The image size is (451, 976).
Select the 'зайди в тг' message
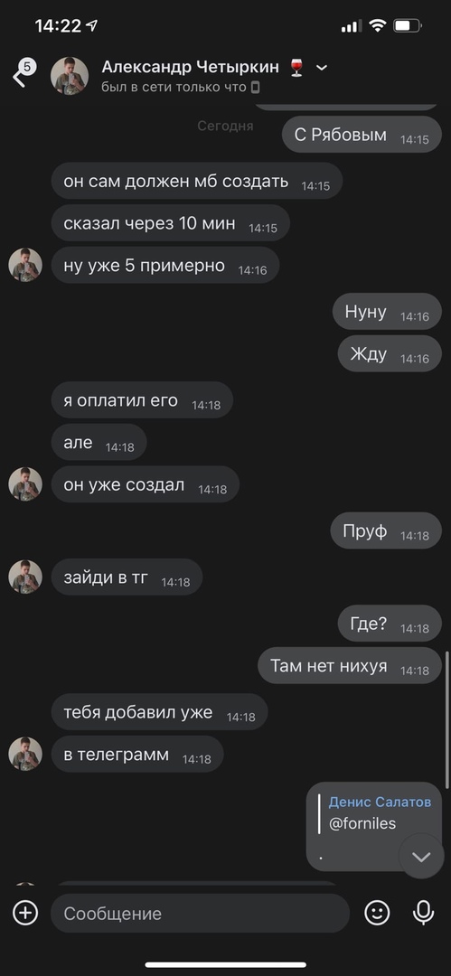point(127,577)
